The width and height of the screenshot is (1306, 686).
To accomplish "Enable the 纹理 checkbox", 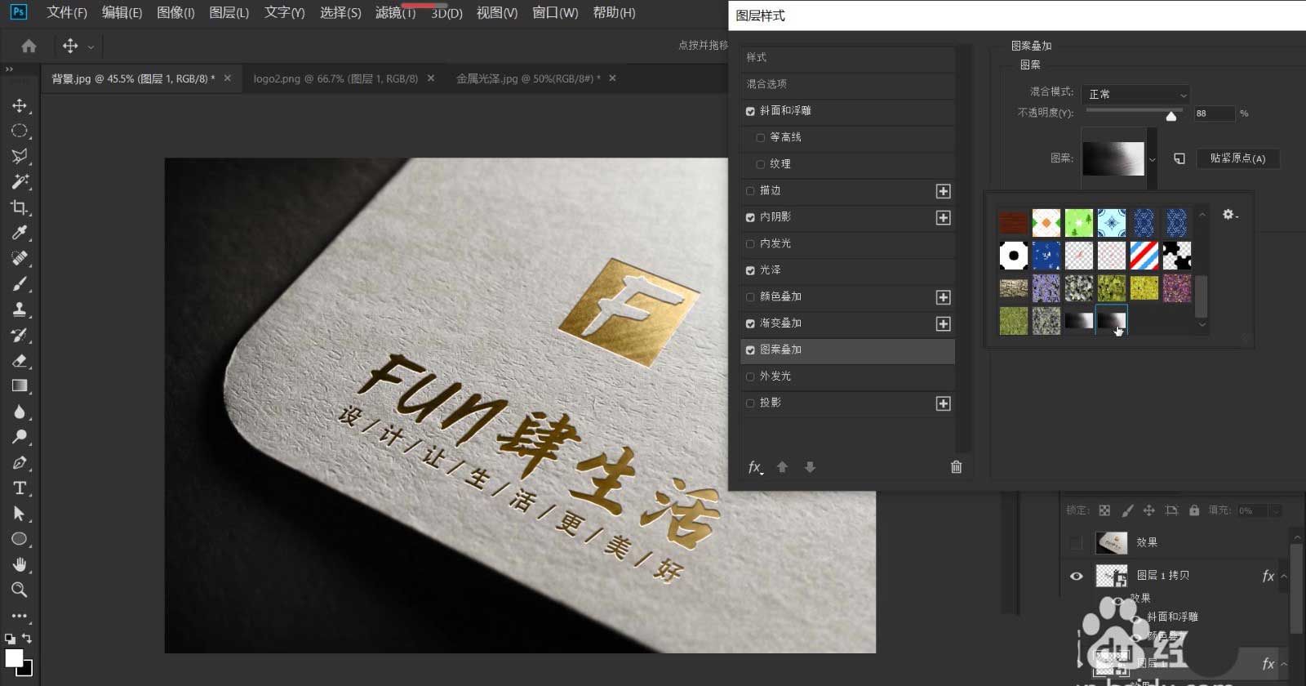I will [x=761, y=164].
